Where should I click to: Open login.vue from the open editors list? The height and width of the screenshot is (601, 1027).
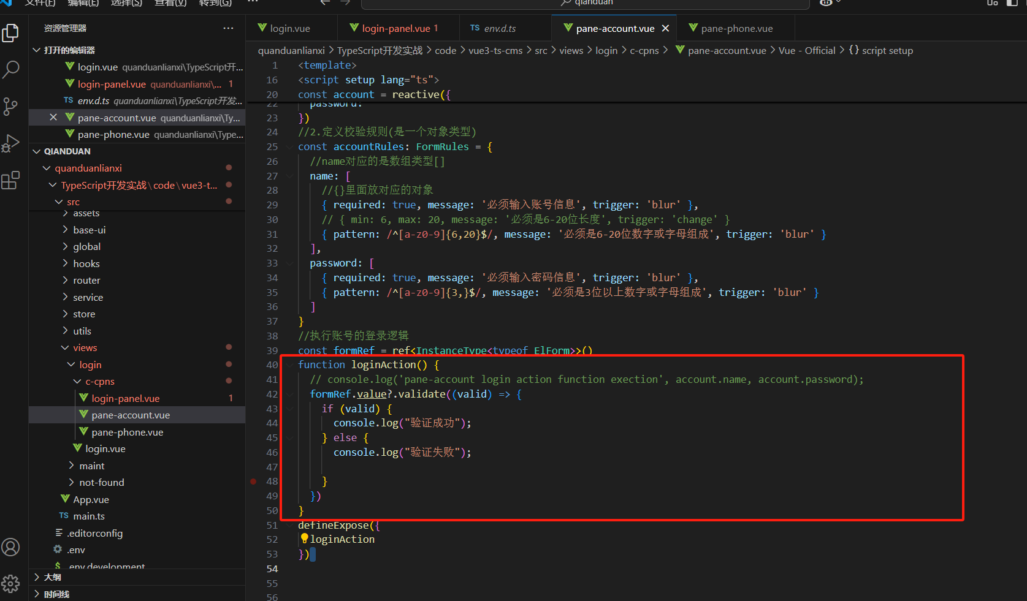137,67
